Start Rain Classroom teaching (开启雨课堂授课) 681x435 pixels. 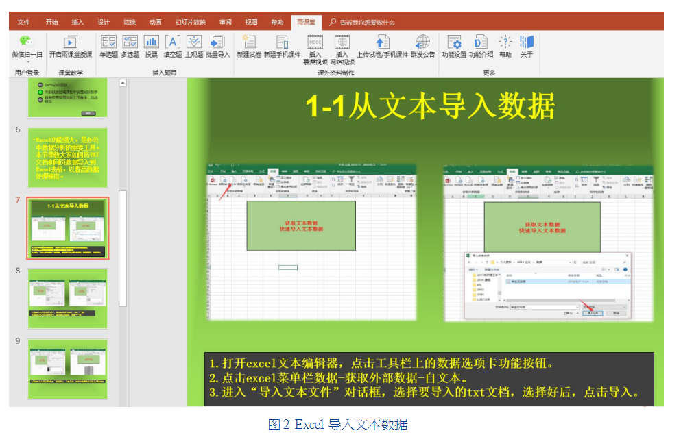pos(71,47)
